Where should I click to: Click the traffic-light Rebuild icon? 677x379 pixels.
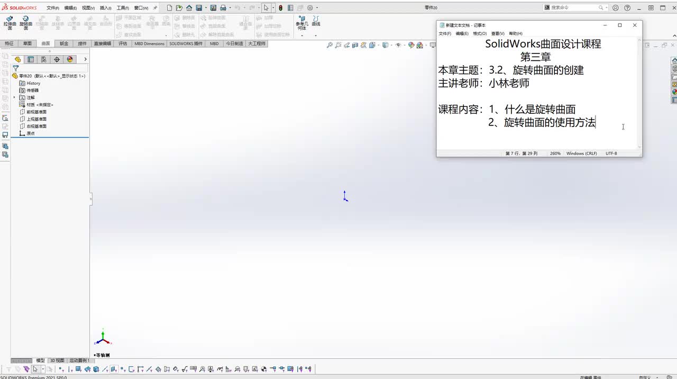(280, 8)
